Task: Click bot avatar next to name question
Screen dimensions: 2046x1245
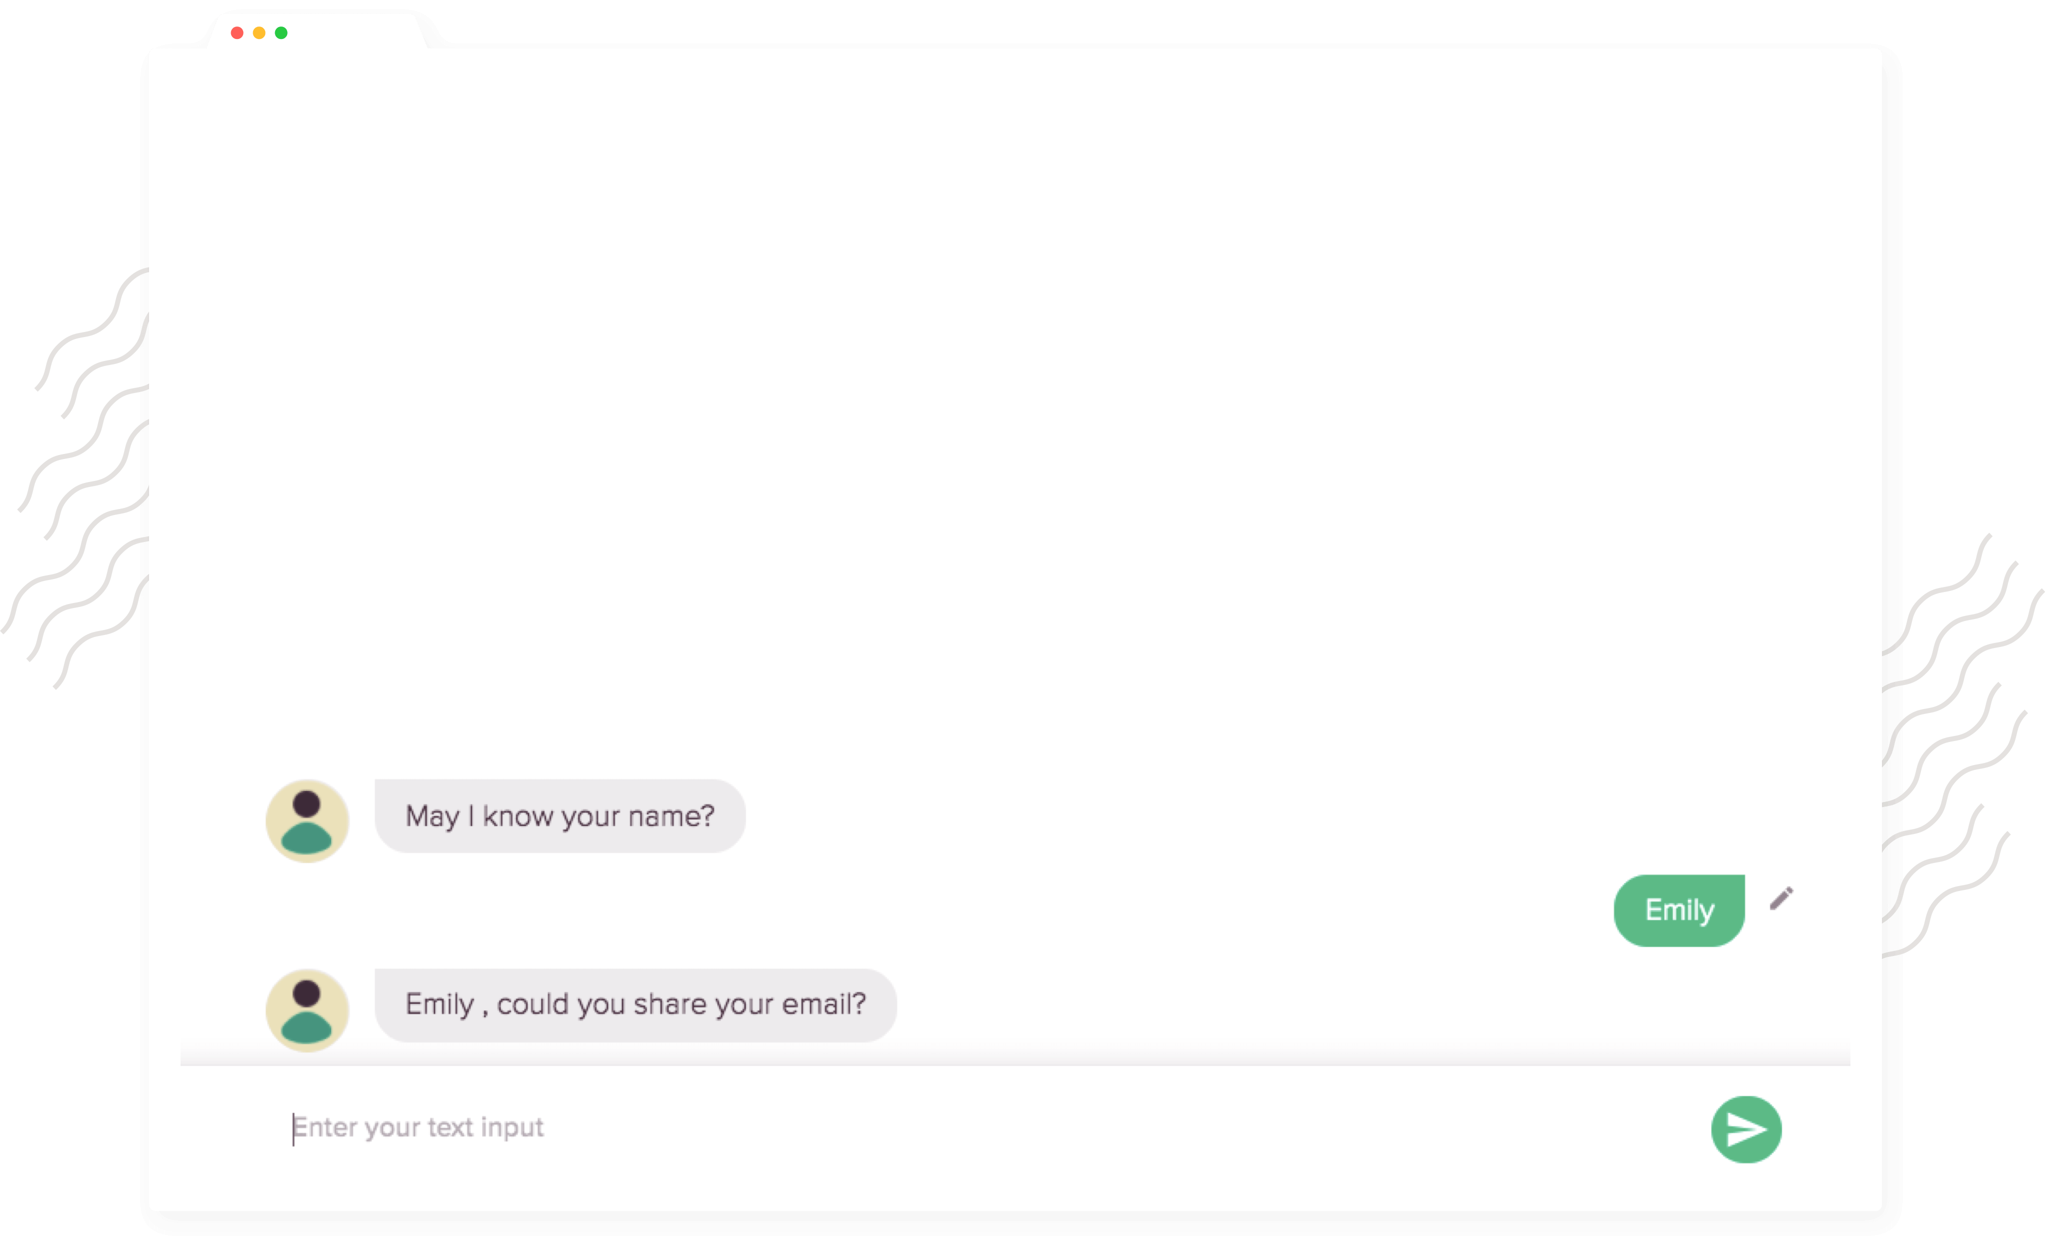Action: [x=307, y=821]
